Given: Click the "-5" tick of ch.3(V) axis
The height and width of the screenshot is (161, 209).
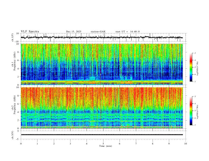Looking at the screenshot, I should click(18, 139).
